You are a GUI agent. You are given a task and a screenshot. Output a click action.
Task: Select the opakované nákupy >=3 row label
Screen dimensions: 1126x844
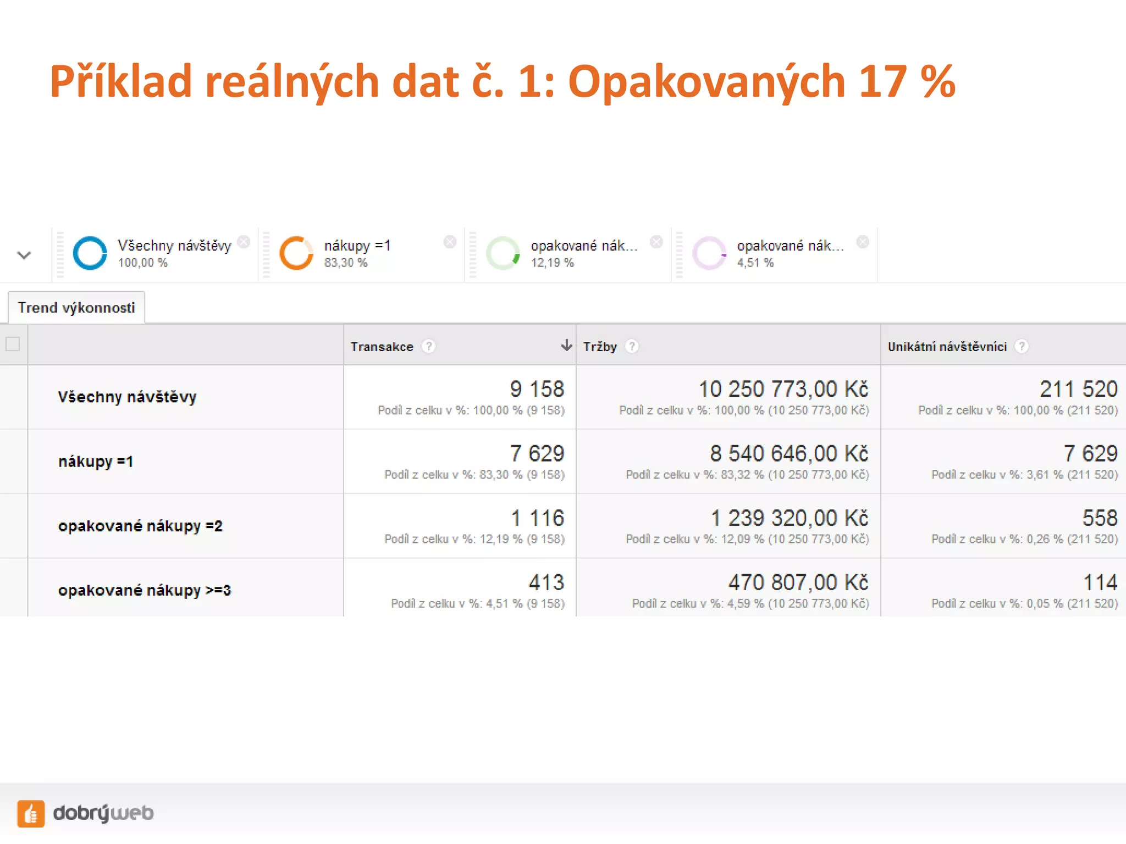click(x=145, y=590)
